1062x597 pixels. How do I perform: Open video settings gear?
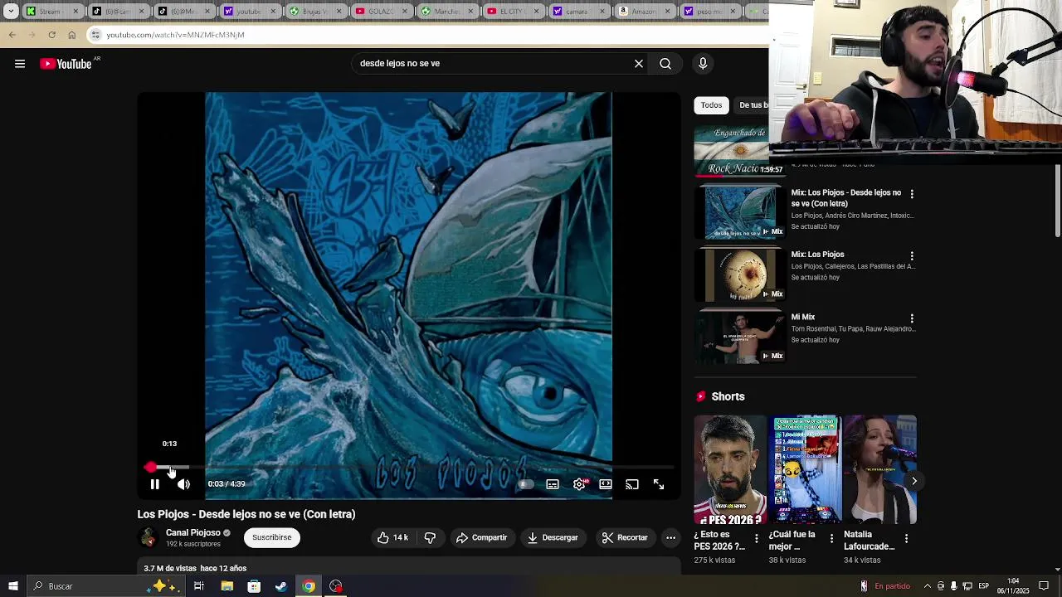pos(579,484)
